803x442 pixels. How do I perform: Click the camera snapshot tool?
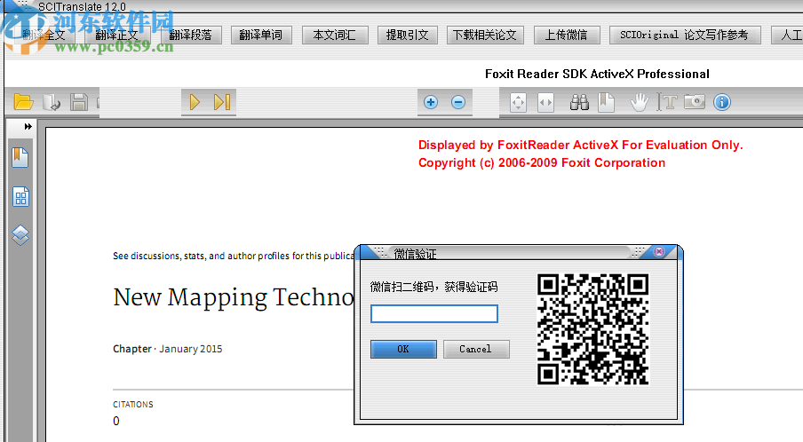coord(695,102)
